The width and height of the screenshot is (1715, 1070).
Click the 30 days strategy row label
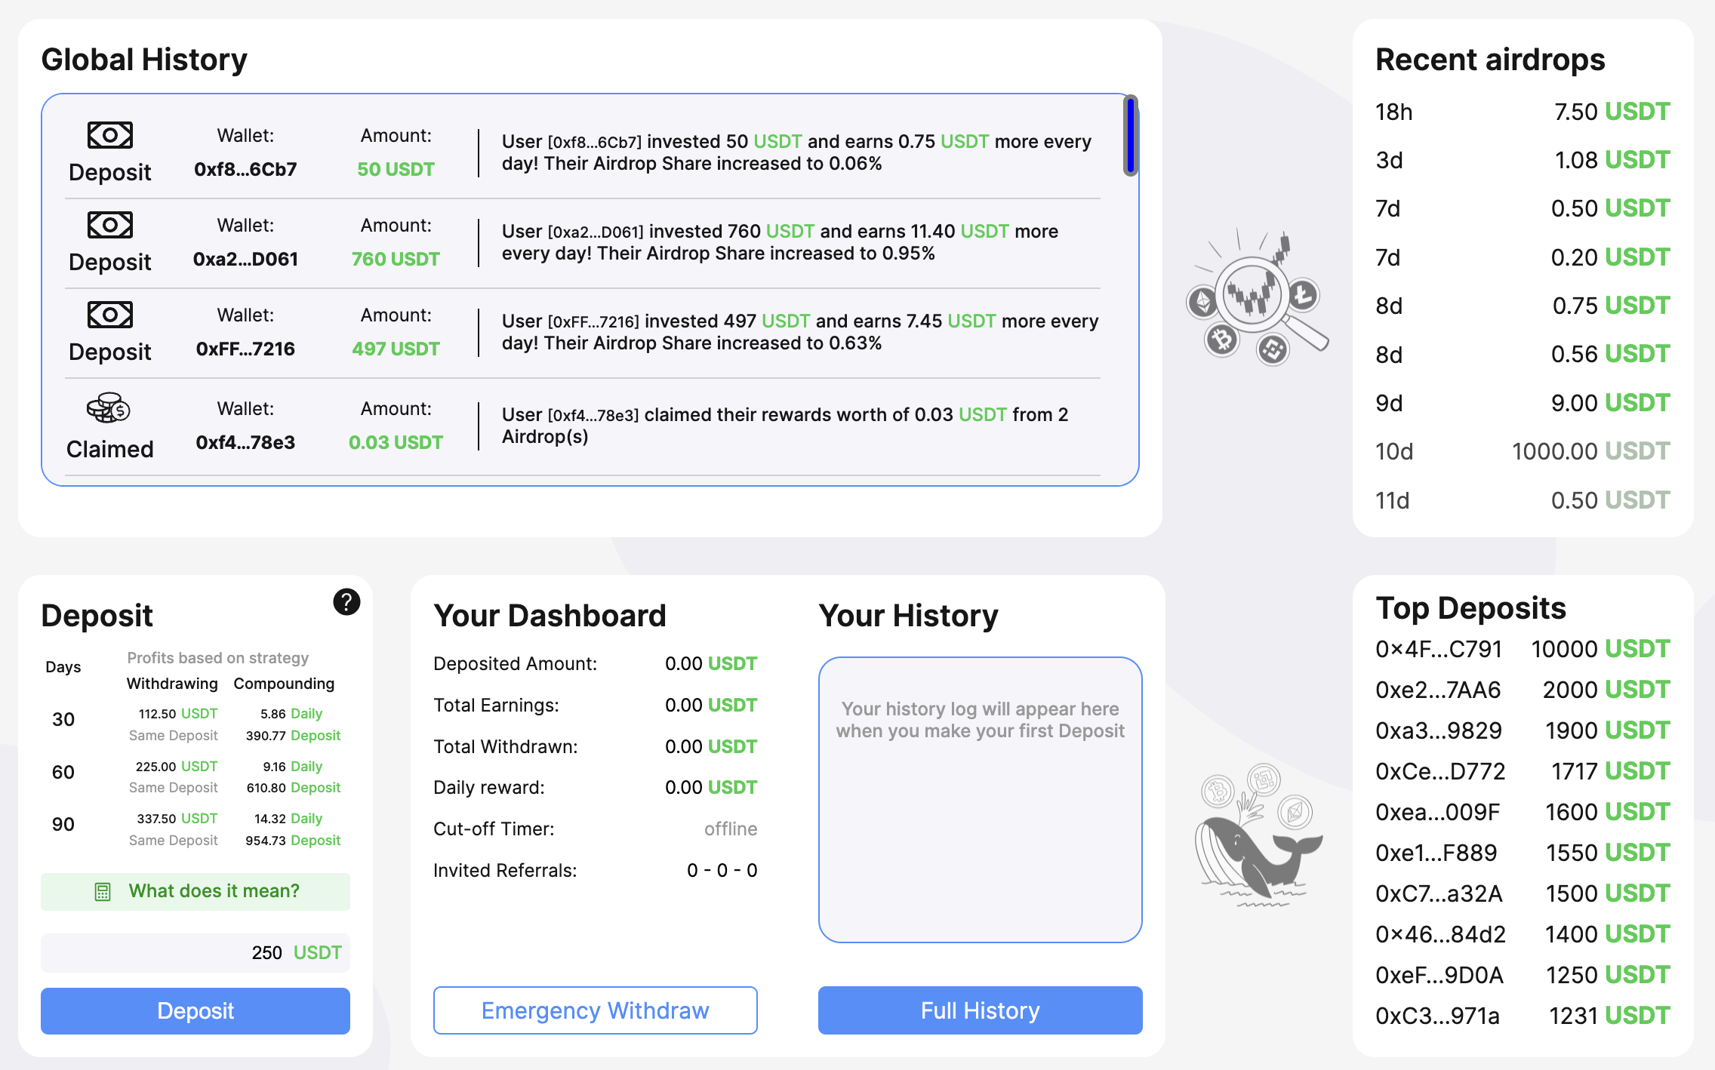(63, 720)
